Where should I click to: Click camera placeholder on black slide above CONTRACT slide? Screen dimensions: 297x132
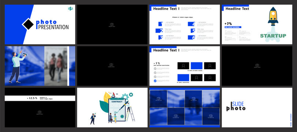coord(111,65)
